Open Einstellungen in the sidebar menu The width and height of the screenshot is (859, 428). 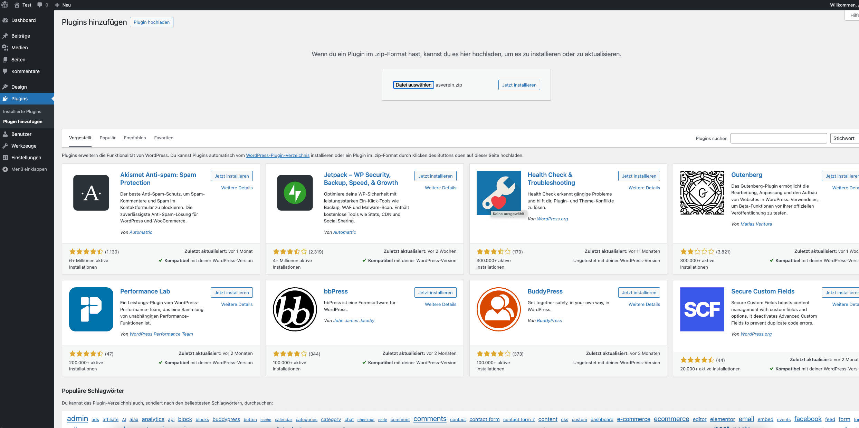point(26,158)
